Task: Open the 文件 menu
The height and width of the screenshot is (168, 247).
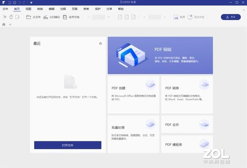Action: [x=5, y=9]
